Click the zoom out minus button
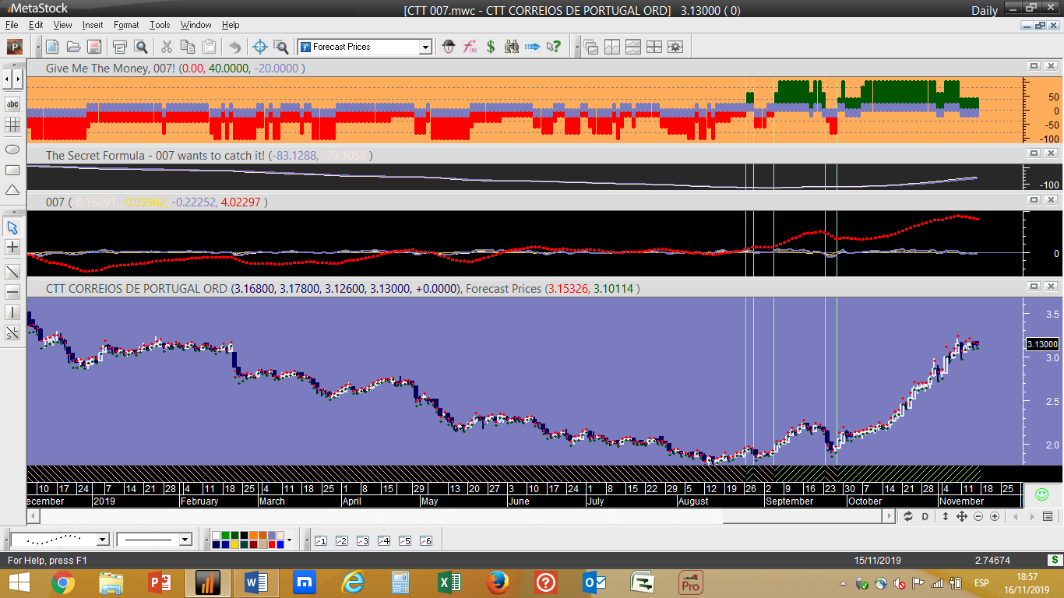The image size is (1064, 598). [x=978, y=516]
